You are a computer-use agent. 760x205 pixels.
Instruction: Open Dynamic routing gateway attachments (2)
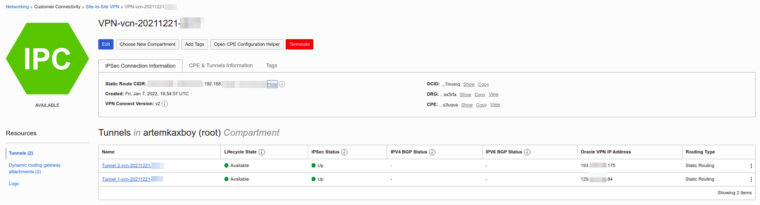coord(35,168)
